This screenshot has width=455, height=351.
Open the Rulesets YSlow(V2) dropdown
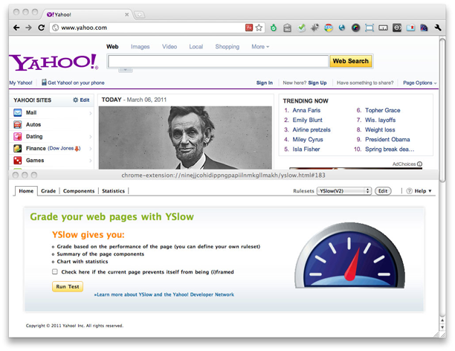(x=344, y=190)
